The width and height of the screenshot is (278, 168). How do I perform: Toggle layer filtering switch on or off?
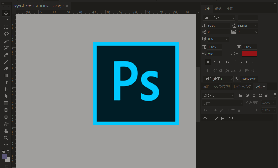[x=275, y=95]
